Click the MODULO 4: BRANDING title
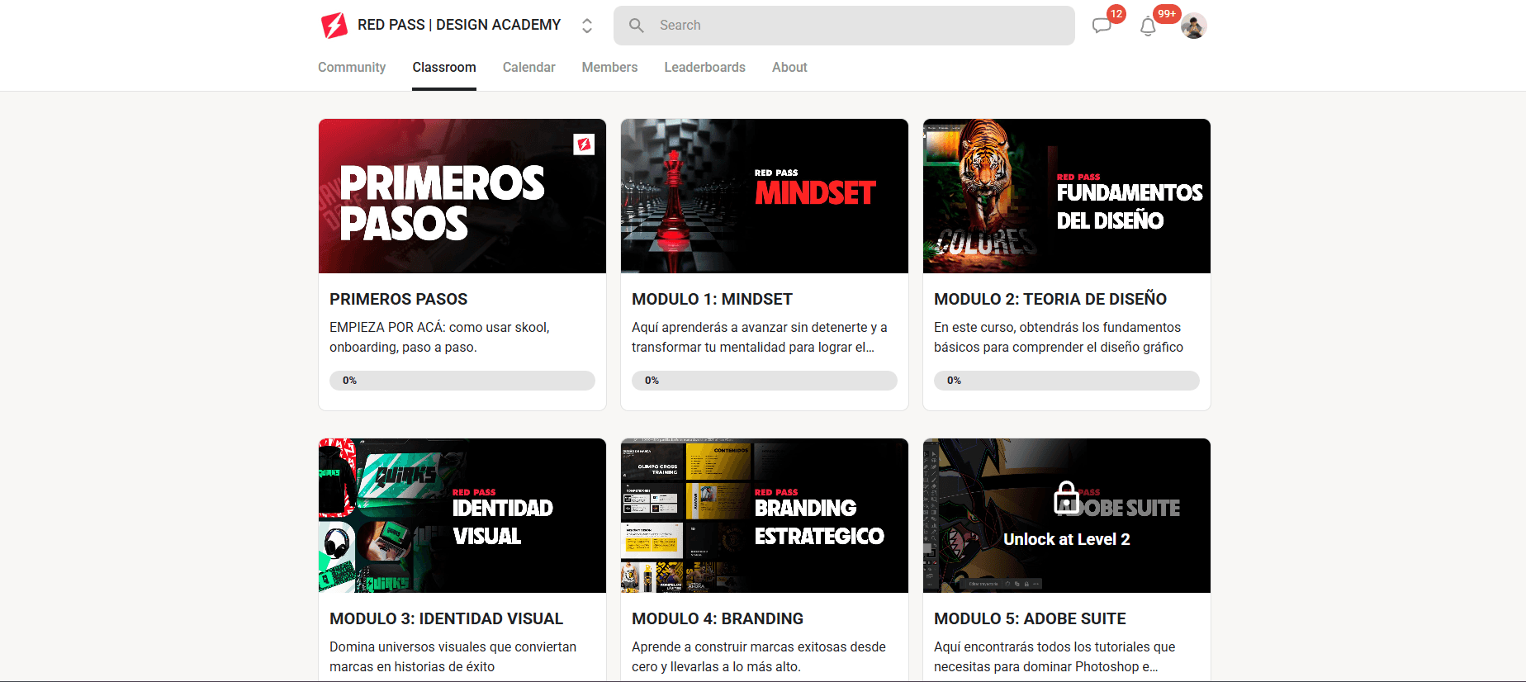The width and height of the screenshot is (1526, 682). point(718,618)
